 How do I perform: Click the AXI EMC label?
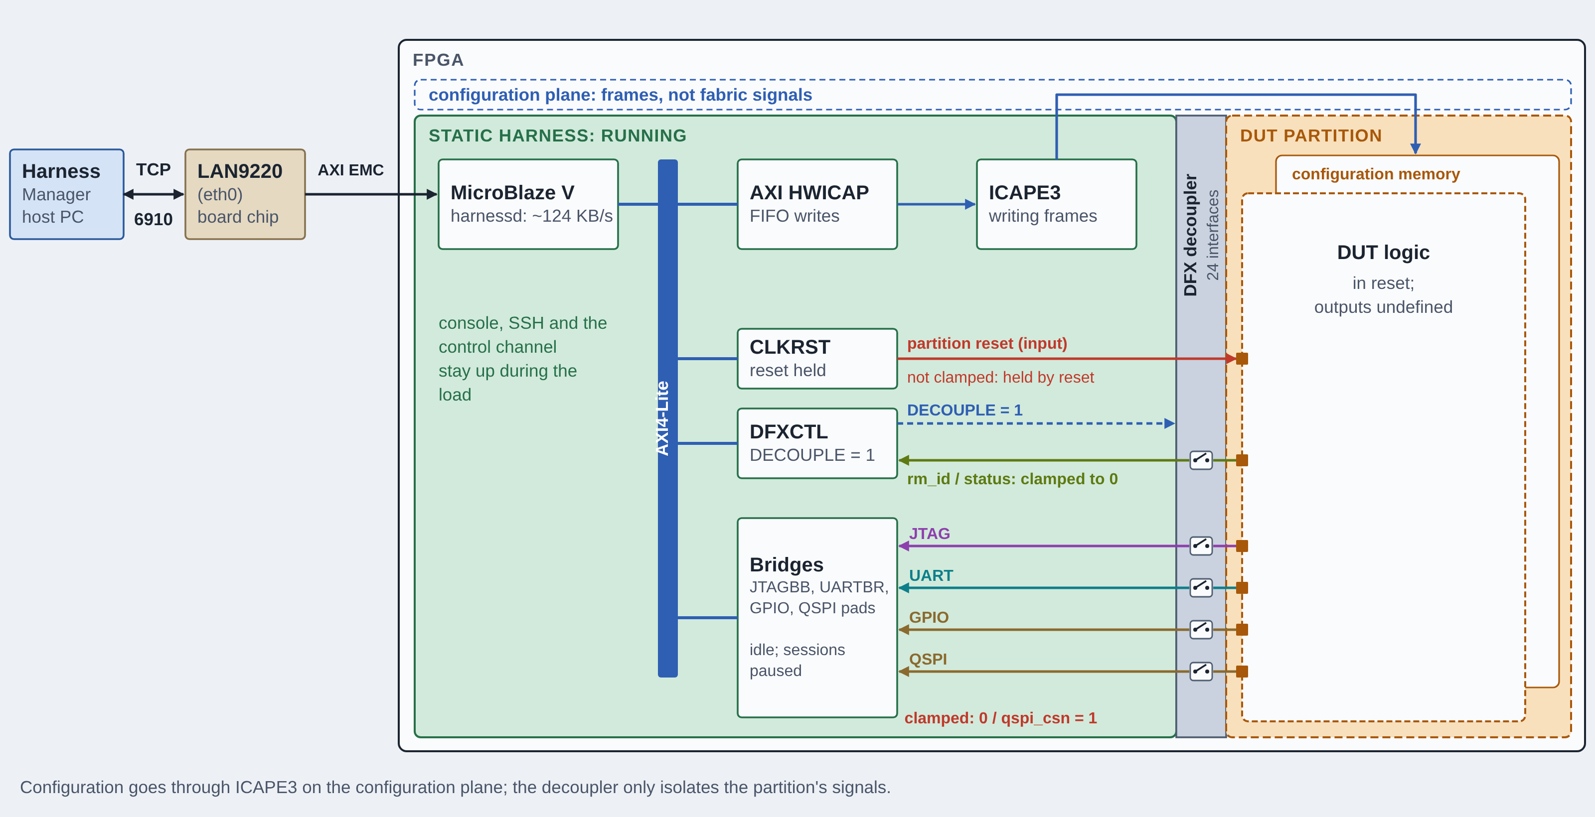click(350, 169)
